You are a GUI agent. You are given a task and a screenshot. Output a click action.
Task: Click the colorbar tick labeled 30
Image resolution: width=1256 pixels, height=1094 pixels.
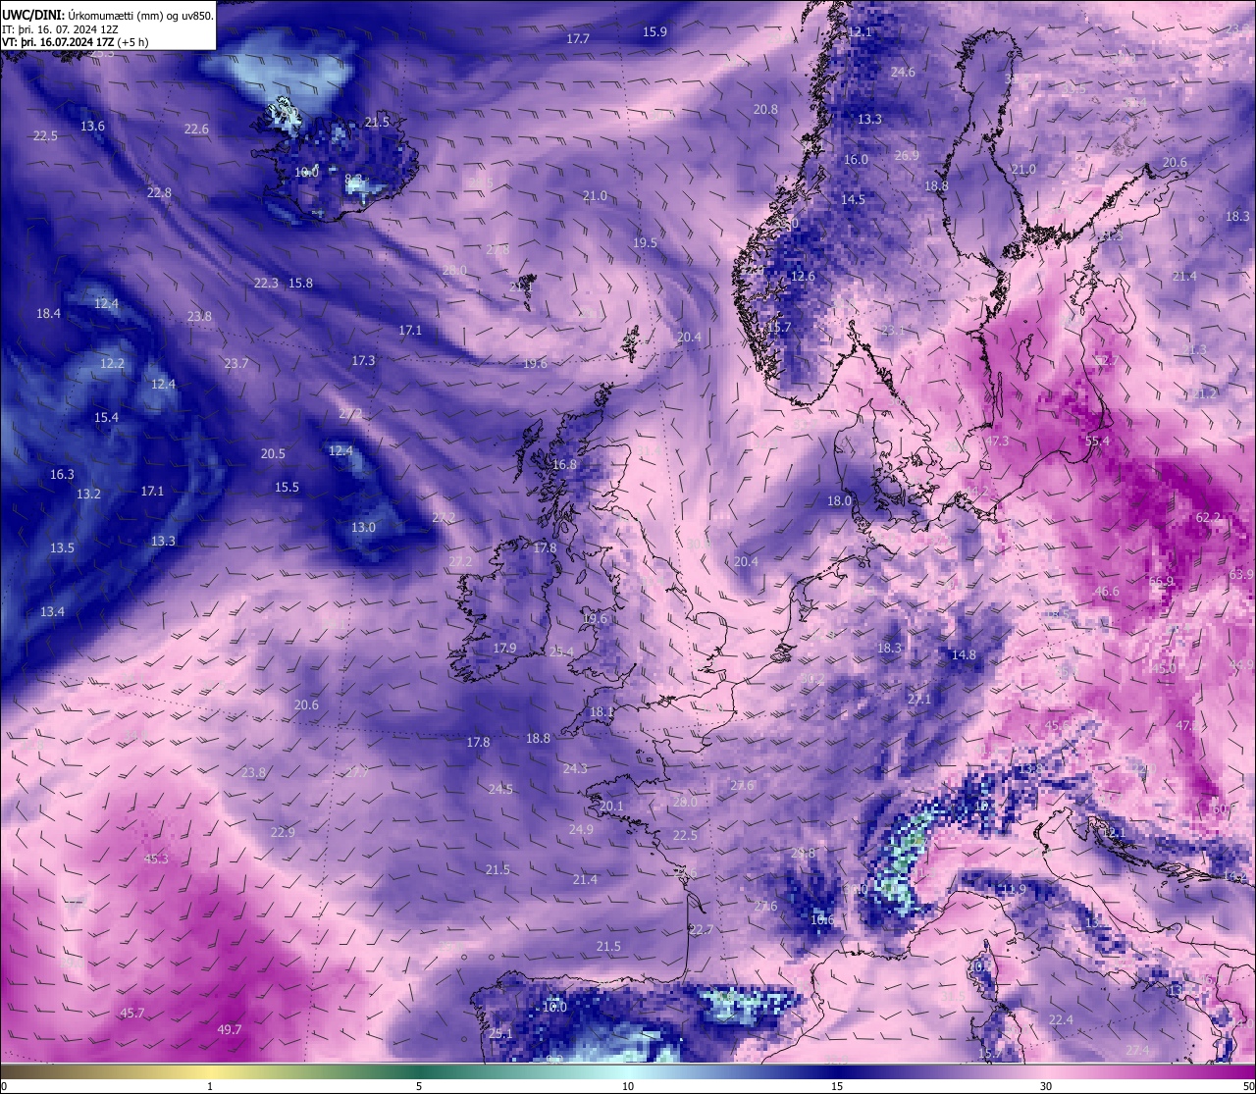(1046, 1086)
